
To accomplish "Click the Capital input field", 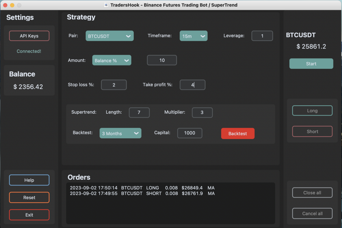I will [x=190, y=133].
